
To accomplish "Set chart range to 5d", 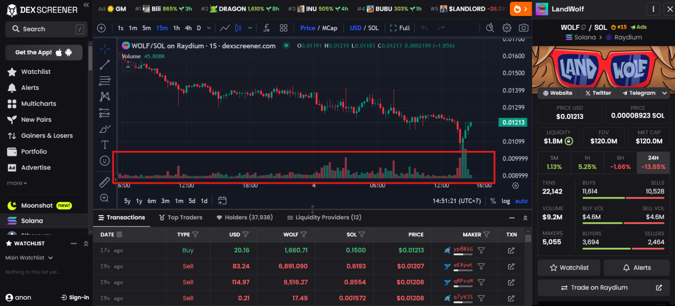I will coord(192,201).
